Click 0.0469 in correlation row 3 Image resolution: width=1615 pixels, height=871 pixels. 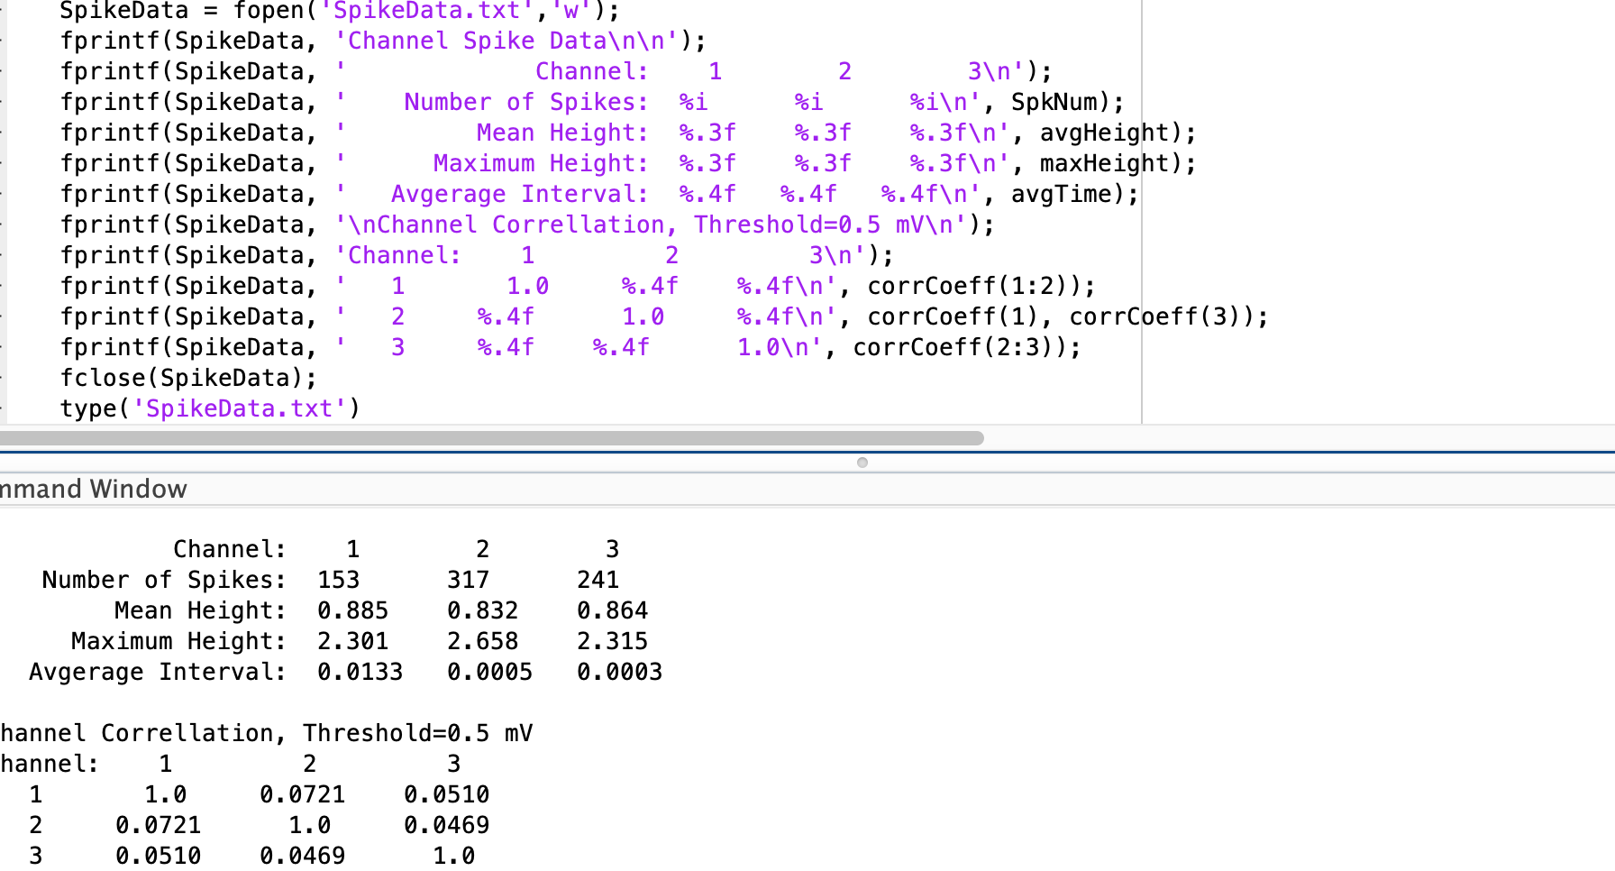click(303, 857)
